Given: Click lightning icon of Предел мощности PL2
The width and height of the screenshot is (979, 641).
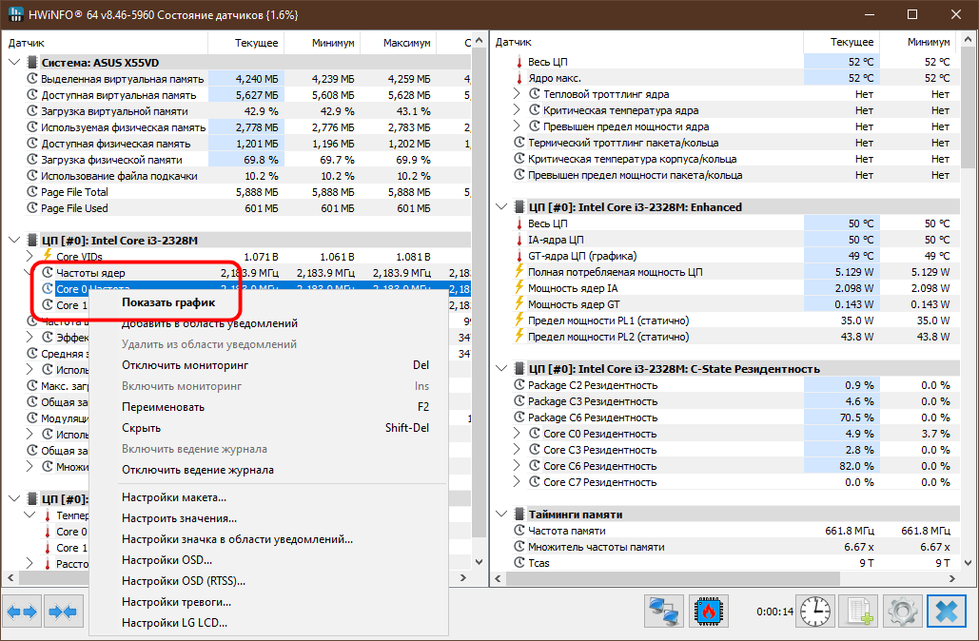Looking at the screenshot, I should [x=519, y=337].
